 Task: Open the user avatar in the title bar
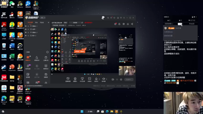click(103, 18)
